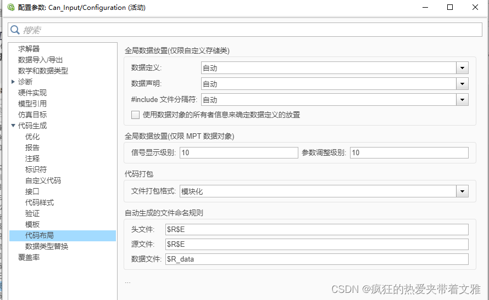Screen dimensions: 489x300
Task: Select 仿真目标 category
Action: click(x=32, y=115)
